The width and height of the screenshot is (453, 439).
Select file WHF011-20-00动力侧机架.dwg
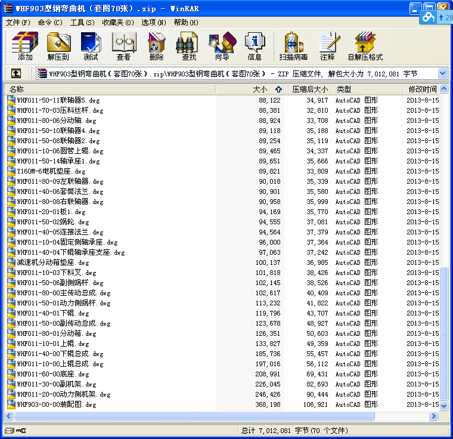tap(64, 394)
